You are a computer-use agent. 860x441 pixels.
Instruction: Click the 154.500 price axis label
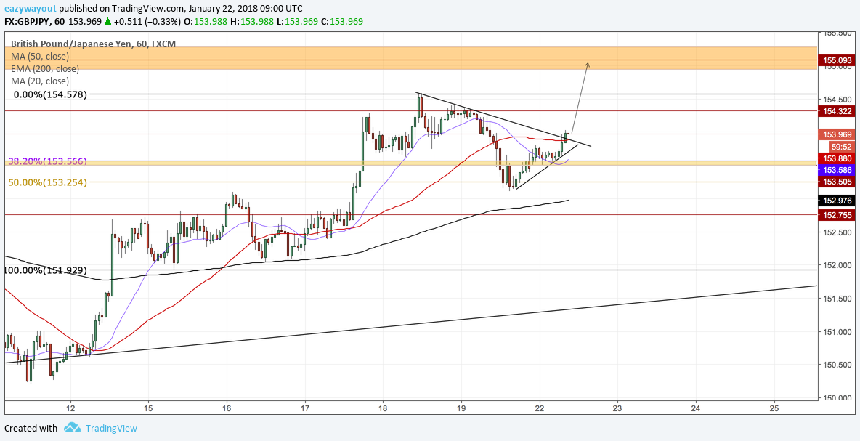(x=837, y=100)
